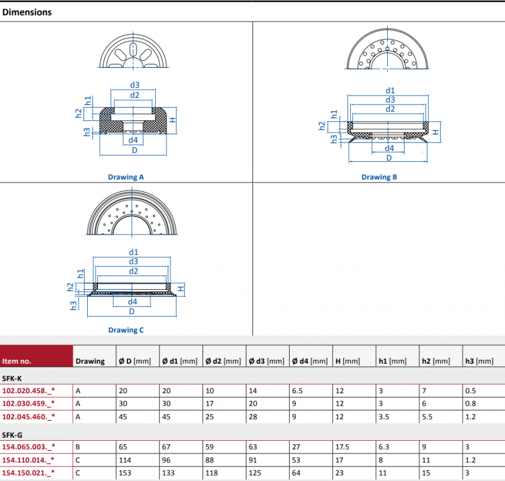This screenshot has height=481, width=505.
Task: Click d1 value '96' for 154.110.014
Action: (x=166, y=460)
